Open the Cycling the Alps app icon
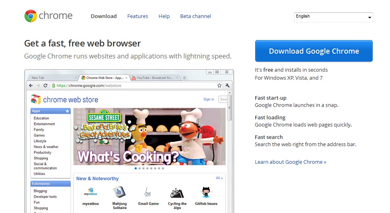390x213 pixels. 177,193
